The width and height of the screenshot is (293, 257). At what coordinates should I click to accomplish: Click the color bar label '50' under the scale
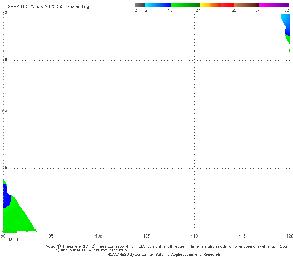pos(234,11)
